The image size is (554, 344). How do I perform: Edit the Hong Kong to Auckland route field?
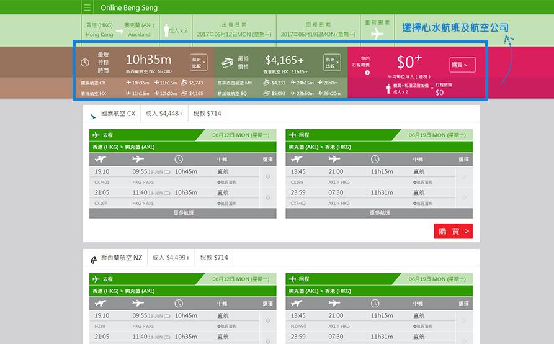[x=120, y=30]
